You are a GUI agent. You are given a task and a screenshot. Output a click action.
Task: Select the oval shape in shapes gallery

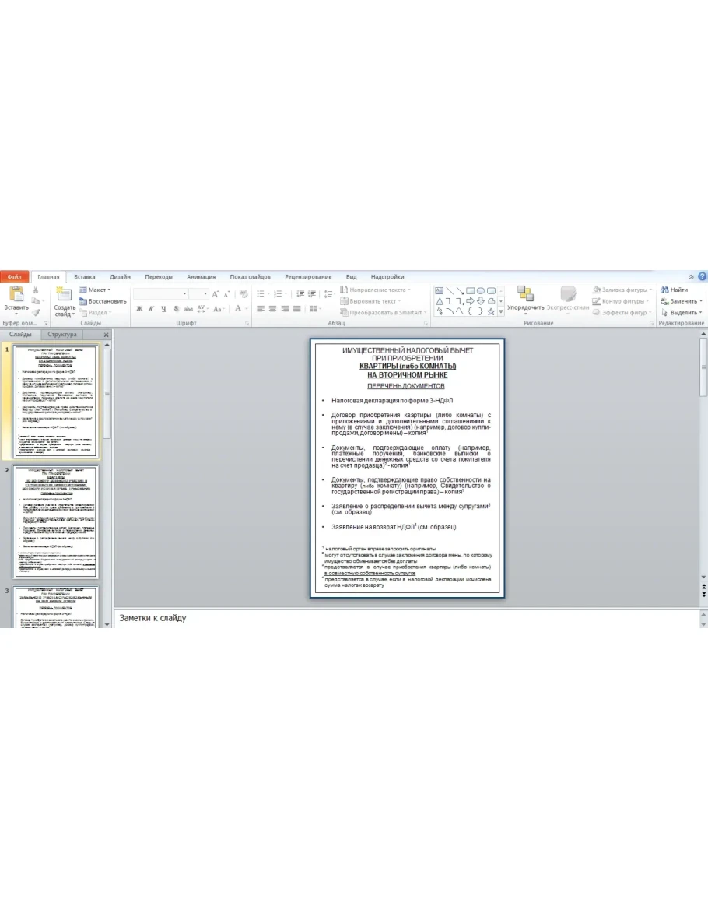click(481, 290)
